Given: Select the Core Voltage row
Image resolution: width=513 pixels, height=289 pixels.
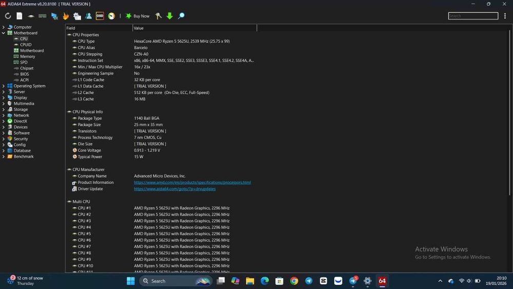Looking at the screenshot, I should tap(161, 150).
